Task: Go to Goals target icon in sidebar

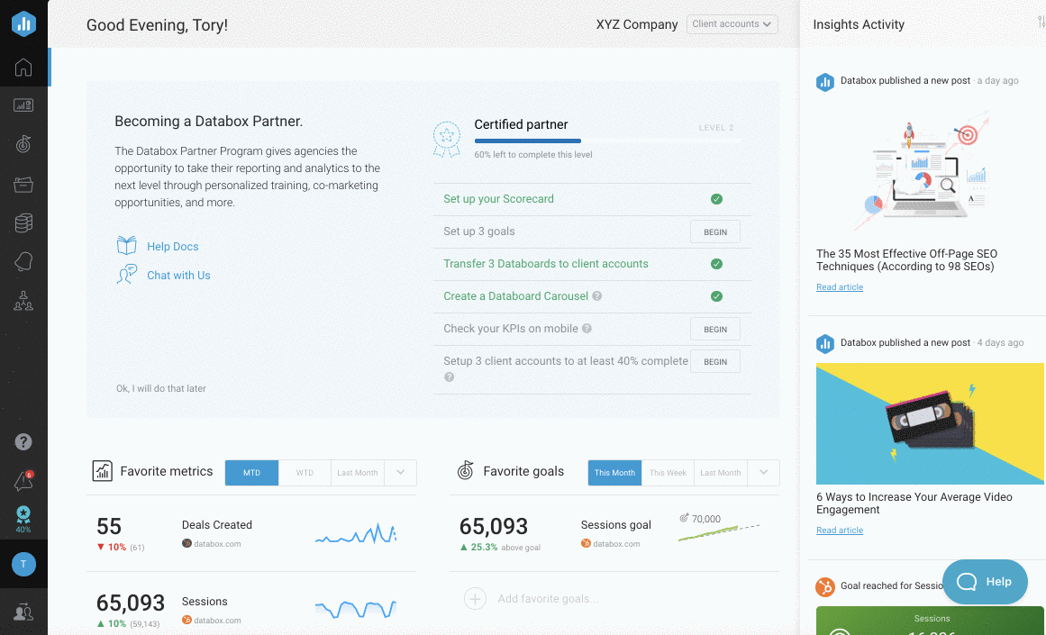Action: pos(23,144)
